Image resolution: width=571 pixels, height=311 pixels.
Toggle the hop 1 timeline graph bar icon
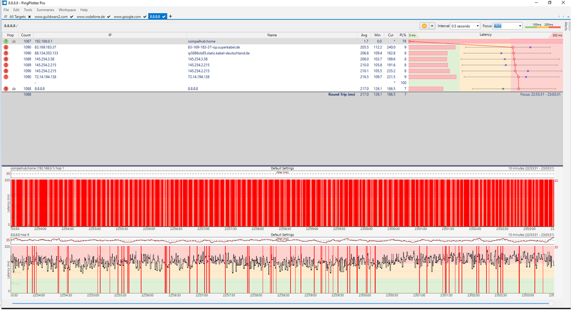(x=13, y=42)
